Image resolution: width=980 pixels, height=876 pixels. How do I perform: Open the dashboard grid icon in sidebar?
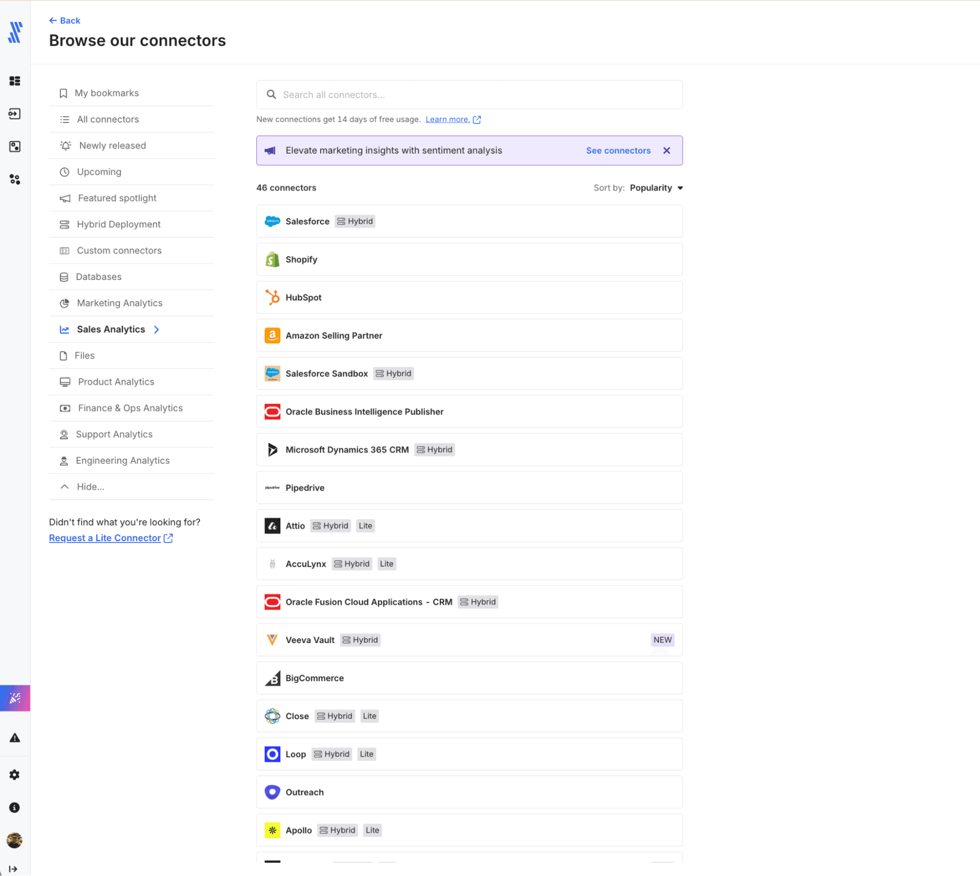pos(15,81)
